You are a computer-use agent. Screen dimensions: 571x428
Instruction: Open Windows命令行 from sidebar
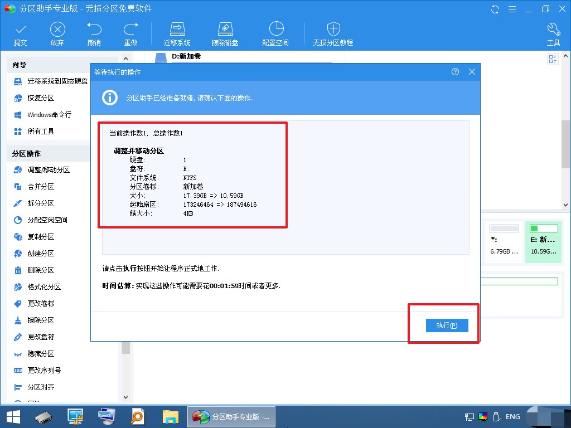click(42, 115)
